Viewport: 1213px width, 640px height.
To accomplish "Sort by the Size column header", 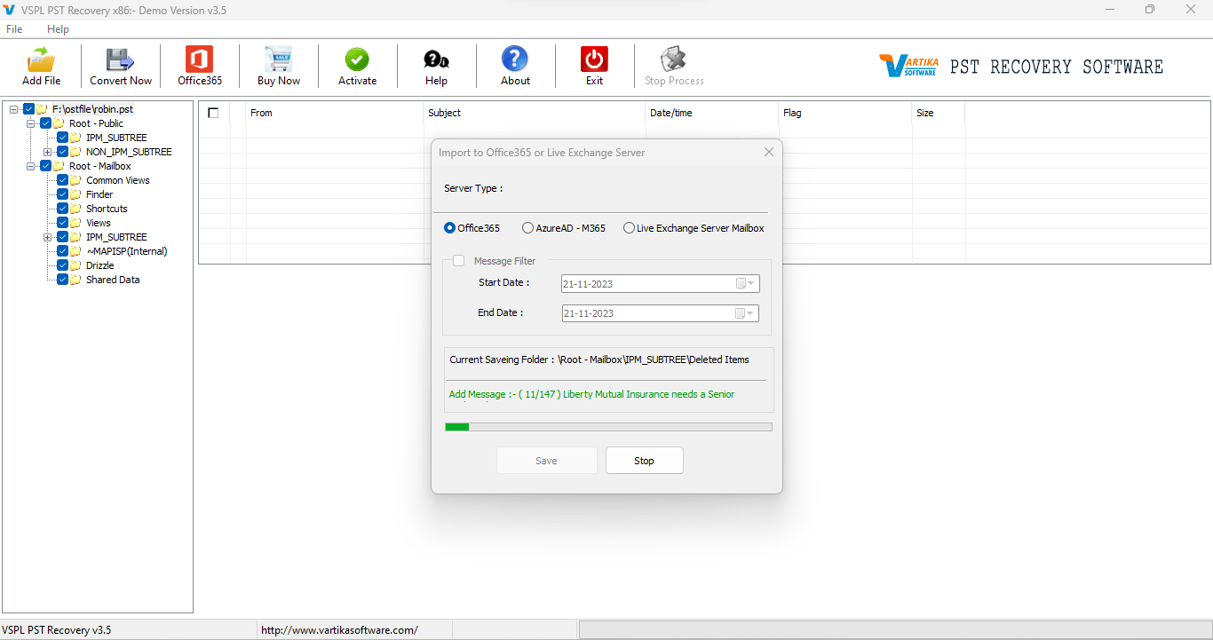I will pyautogui.click(x=939, y=113).
